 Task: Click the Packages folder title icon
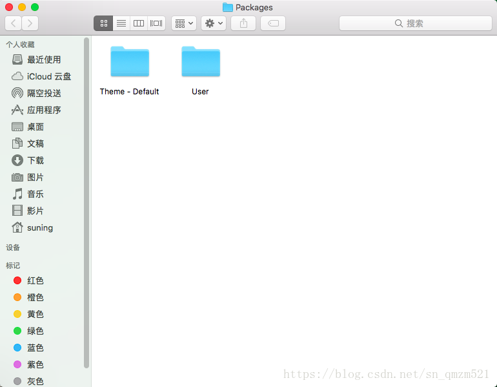click(228, 7)
